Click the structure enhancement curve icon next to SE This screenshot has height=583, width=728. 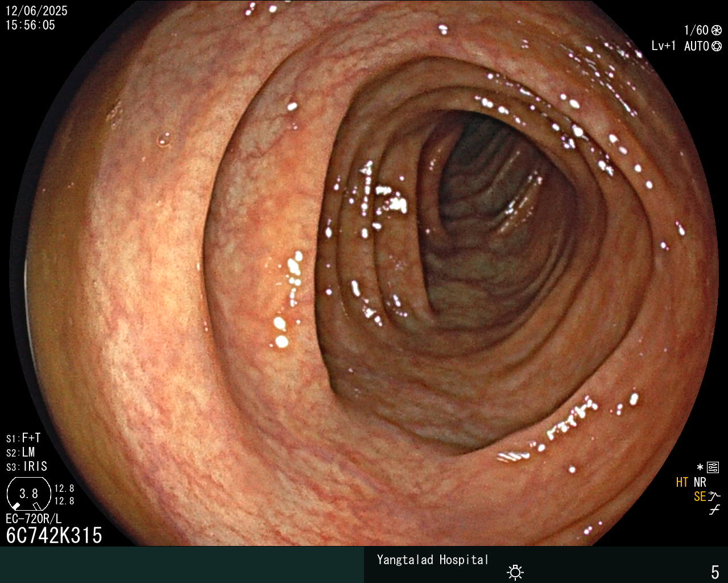click(x=714, y=496)
